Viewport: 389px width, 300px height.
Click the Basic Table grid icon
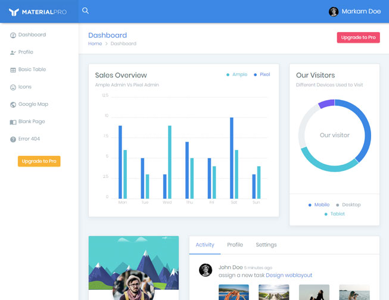tap(13, 70)
